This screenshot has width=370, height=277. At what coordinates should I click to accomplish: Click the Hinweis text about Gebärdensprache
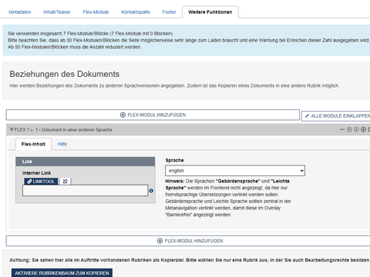(x=228, y=198)
